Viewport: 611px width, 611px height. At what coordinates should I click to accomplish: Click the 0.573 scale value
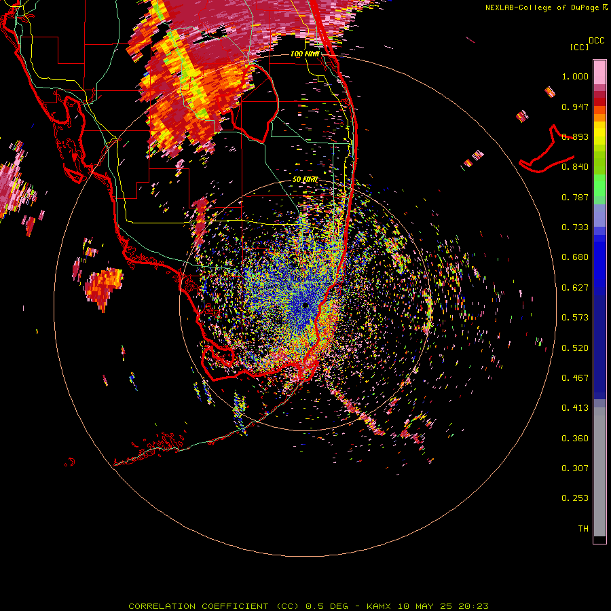coord(575,318)
